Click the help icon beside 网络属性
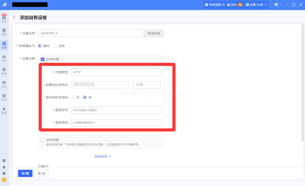The width and height of the screenshot is (305, 186). tap(33, 46)
